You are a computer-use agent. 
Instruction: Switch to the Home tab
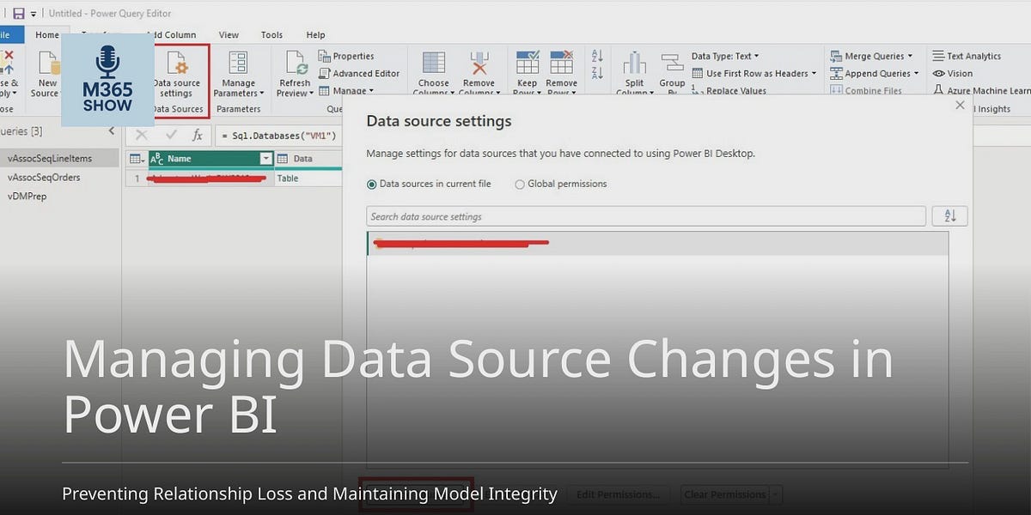[x=47, y=35]
